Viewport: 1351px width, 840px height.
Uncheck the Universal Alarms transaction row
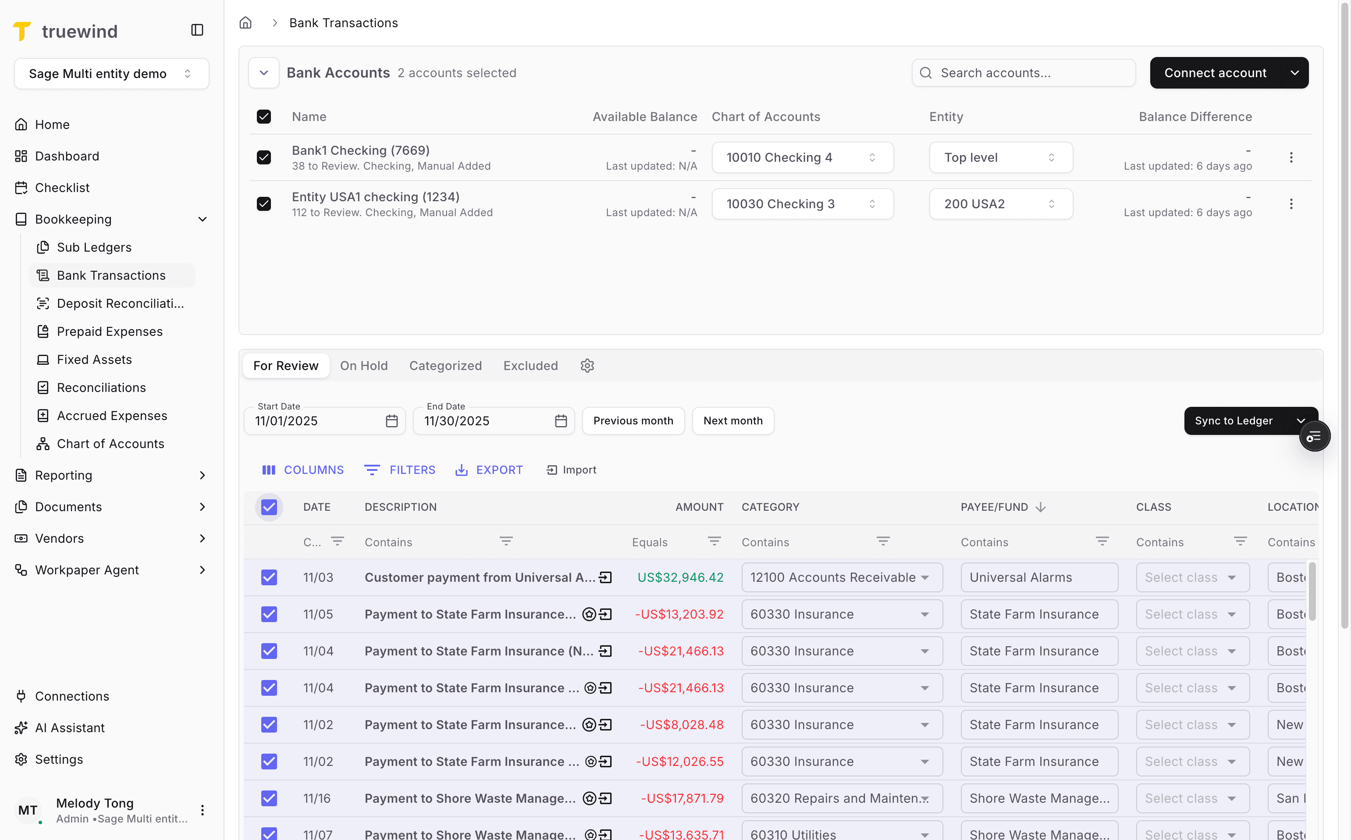[x=269, y=577]
